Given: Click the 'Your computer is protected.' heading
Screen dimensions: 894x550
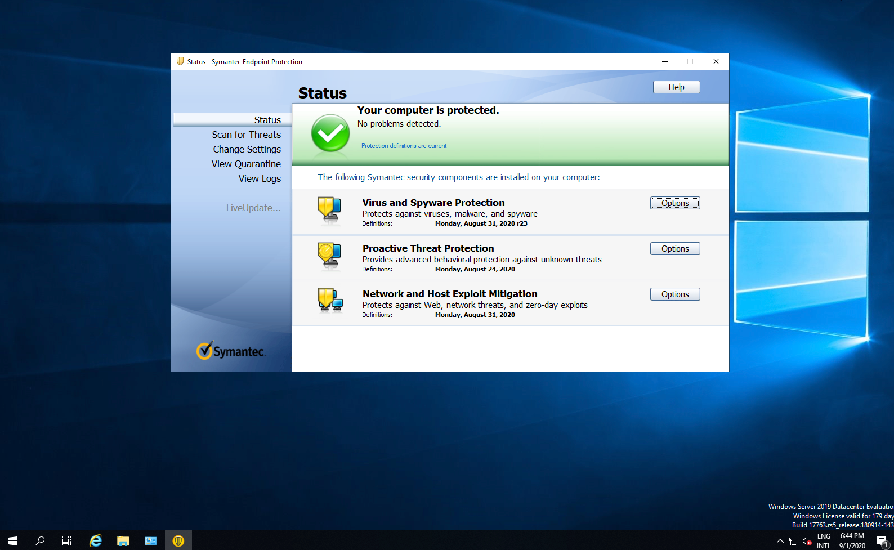Looking at the screenshot, I should tap(428, 110).
